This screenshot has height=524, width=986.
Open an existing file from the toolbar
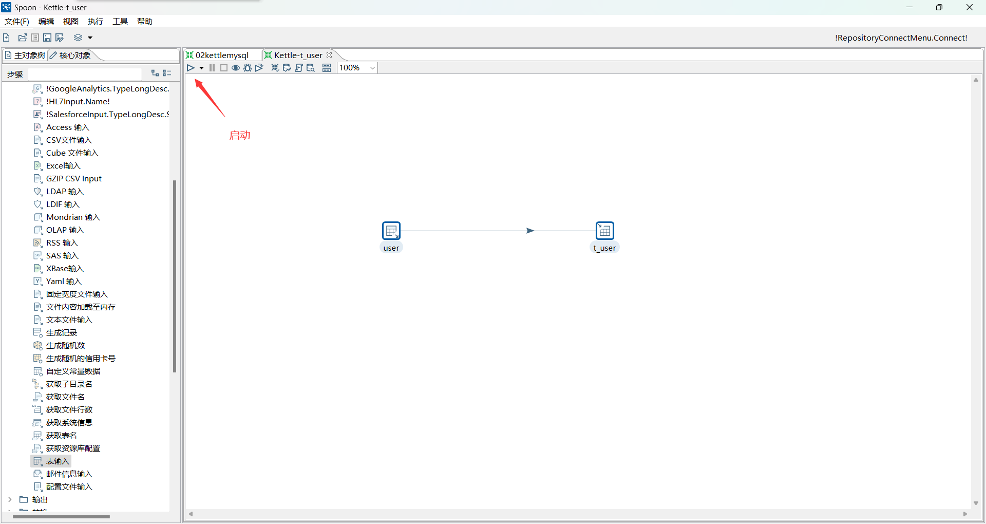(x=23, y=38)
